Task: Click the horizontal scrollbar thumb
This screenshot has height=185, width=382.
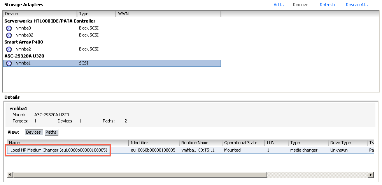Action: (x=140, y=175)
